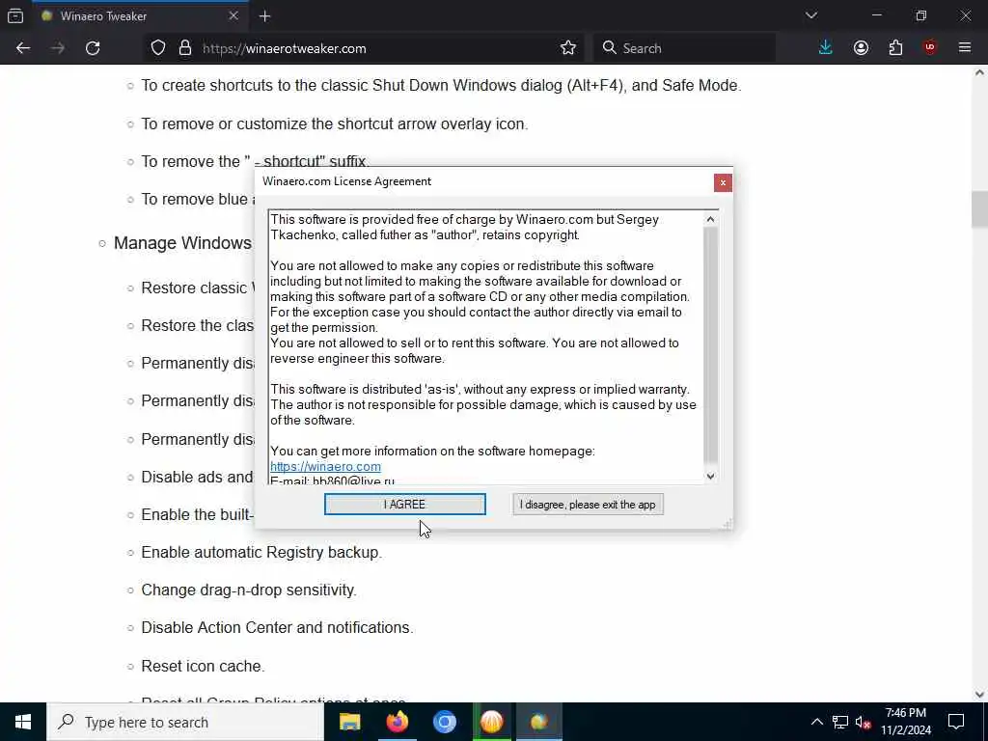988x741 pixels.
Task: Open the https://winaero.com link in the license text
Action: point(325,466)
